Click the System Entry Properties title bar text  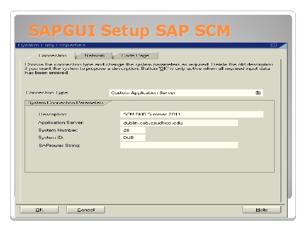point(51,45)
